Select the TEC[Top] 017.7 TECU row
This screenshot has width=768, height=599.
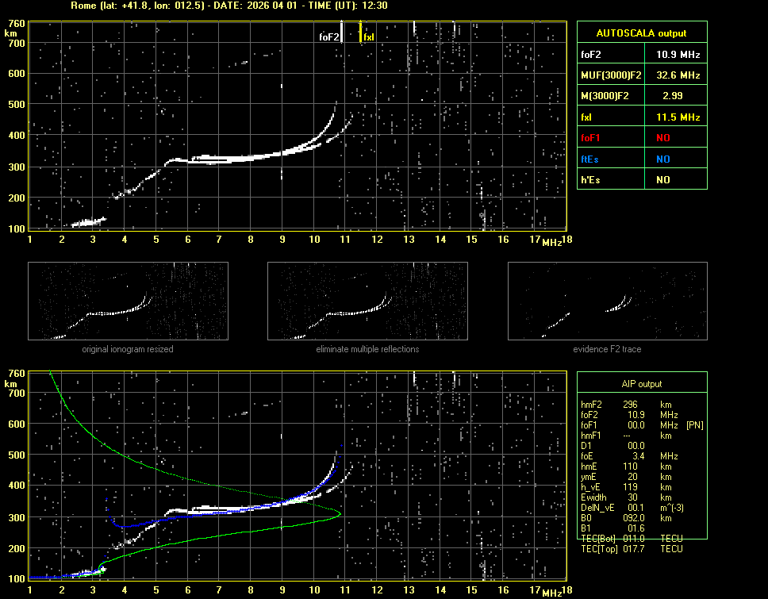(x=632, y=548)
